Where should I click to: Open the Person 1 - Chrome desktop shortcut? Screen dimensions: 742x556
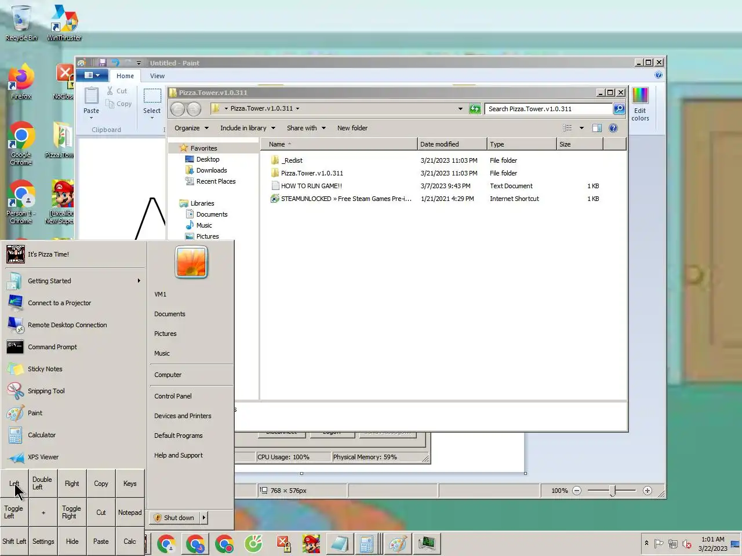(21, 203)
